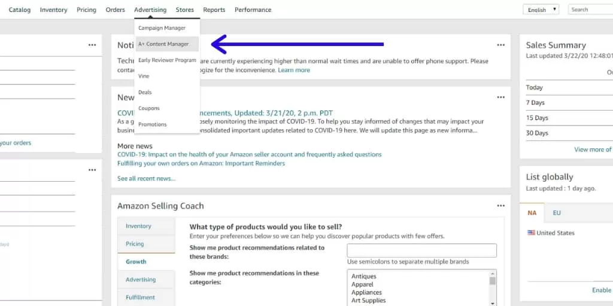Click scroll down arrow of categories list
The height and width of the screenshot is (306, 613).
(493, 303)
